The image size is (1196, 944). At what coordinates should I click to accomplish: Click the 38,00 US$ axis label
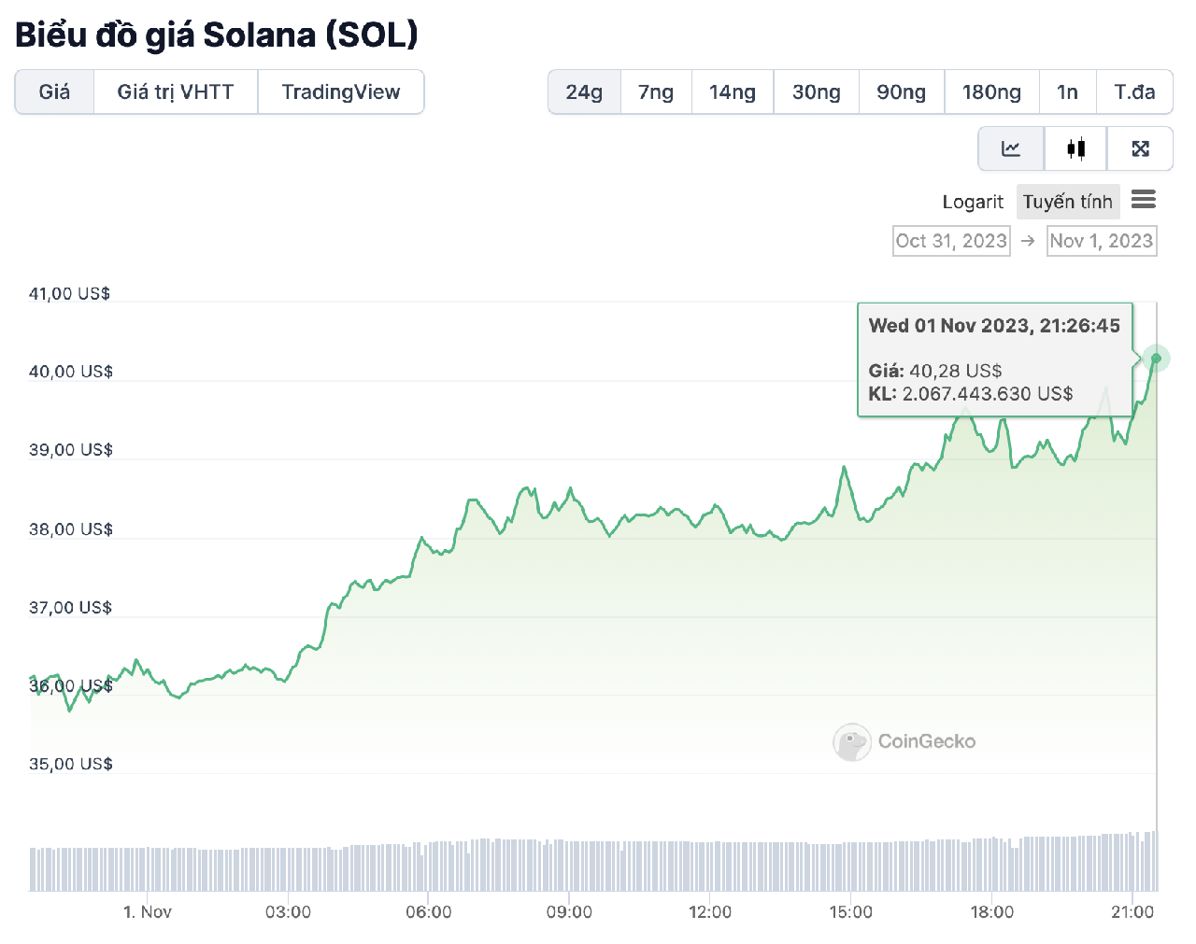coord(70,529)
